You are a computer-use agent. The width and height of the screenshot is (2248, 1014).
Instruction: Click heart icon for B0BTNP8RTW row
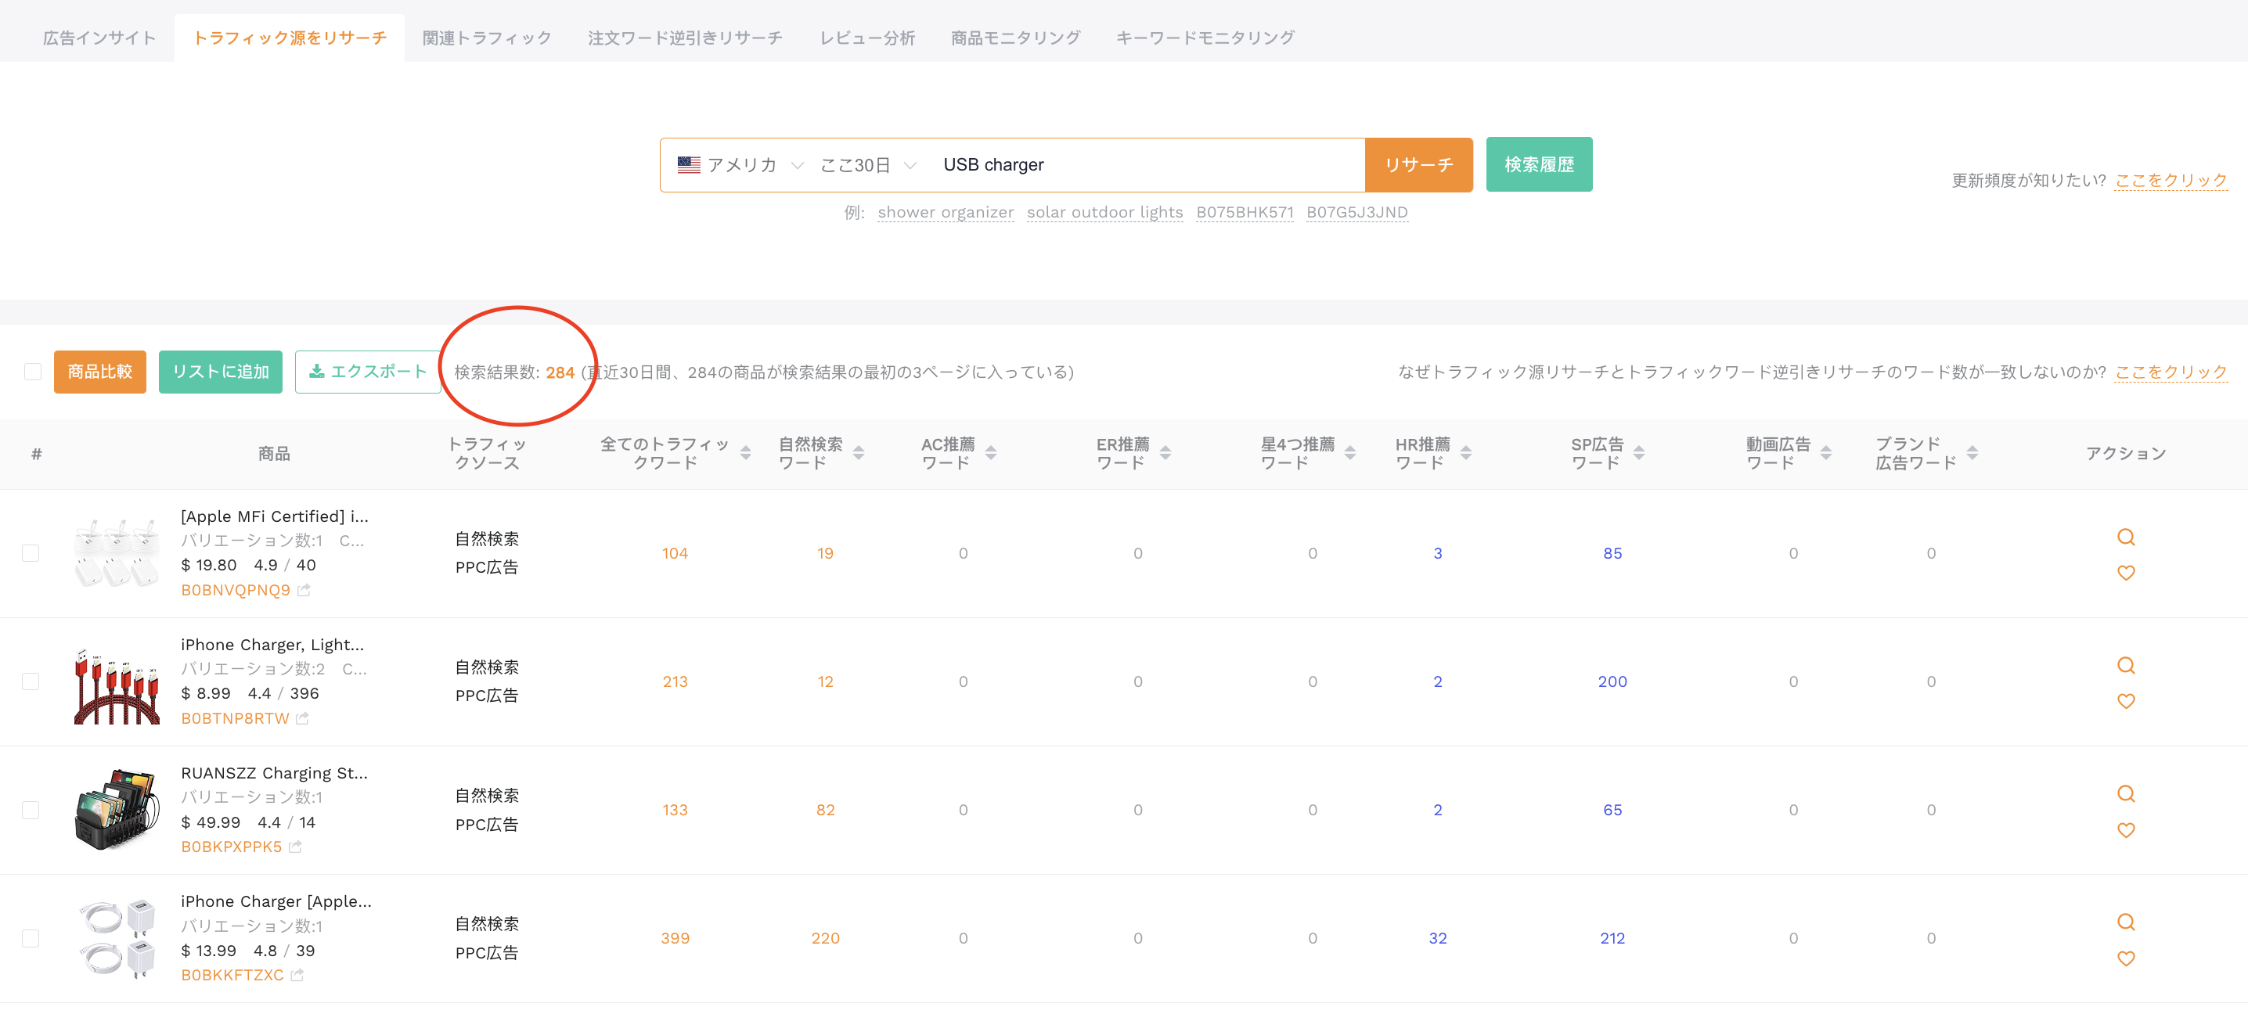2126,702
